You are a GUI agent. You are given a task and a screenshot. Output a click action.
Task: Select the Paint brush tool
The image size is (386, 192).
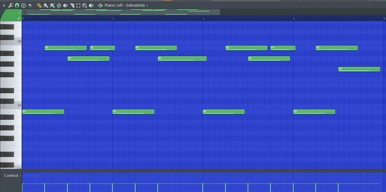tap(46, 5)
